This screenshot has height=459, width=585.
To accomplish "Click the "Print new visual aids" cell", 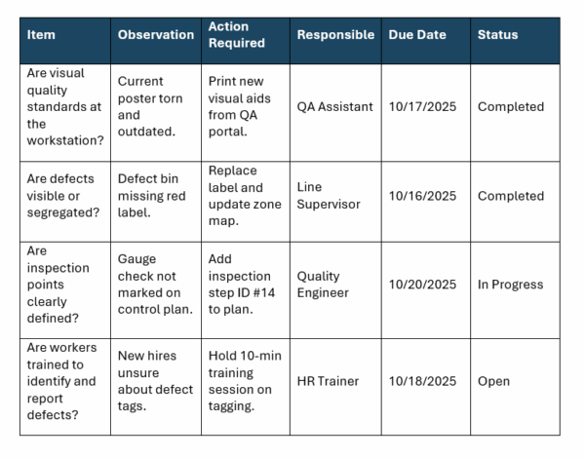I will (244, 107).
